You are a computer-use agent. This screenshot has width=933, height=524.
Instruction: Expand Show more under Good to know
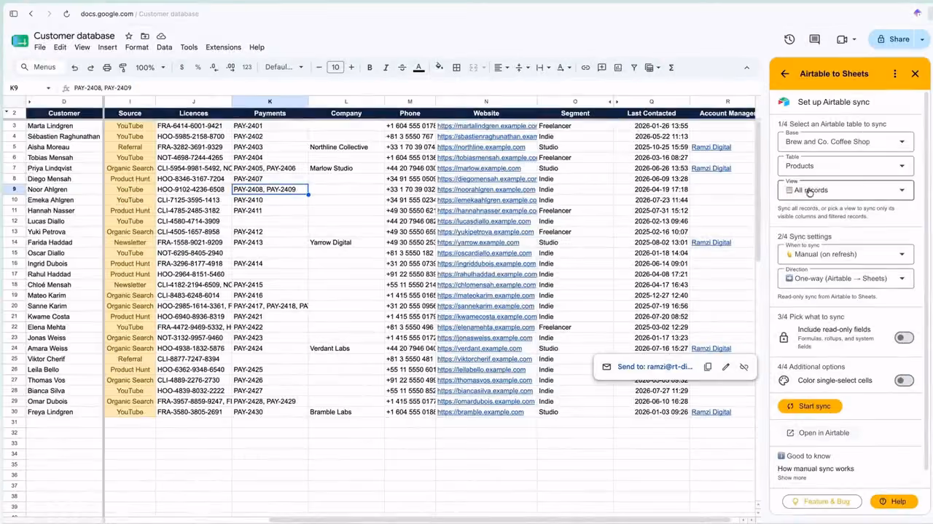[x=792, y=478]
